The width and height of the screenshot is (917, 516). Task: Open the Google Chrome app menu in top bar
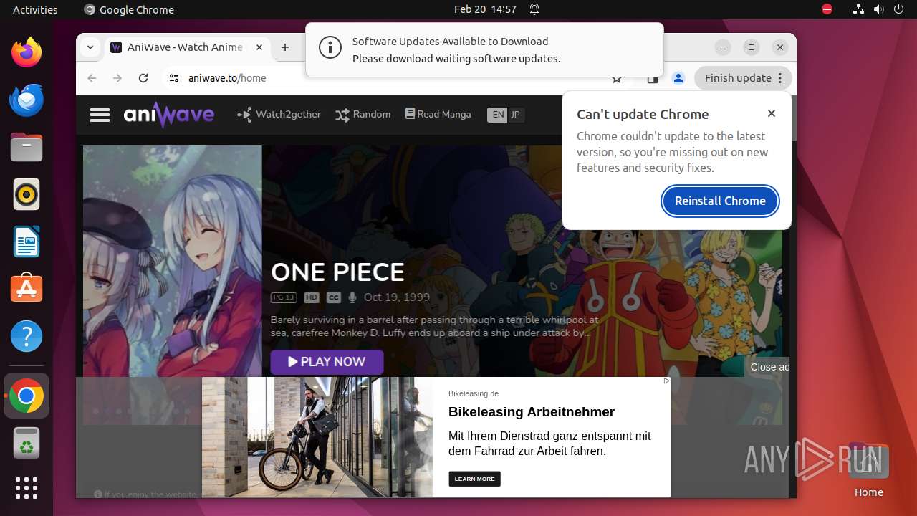click(129, 9)
